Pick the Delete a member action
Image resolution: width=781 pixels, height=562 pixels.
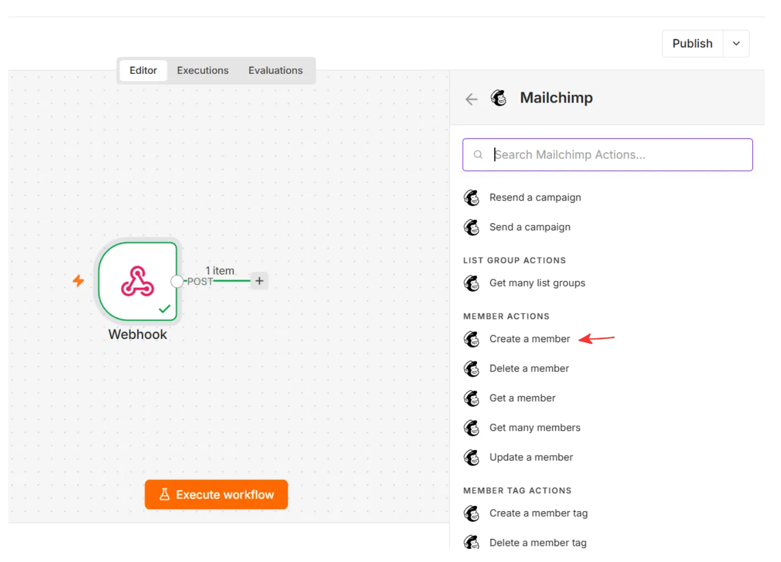coord(529,369)
